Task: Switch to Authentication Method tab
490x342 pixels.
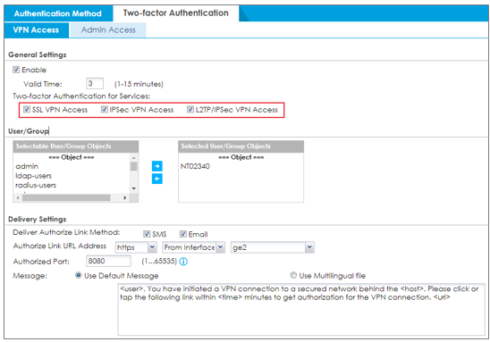Action: click(58, 13)
